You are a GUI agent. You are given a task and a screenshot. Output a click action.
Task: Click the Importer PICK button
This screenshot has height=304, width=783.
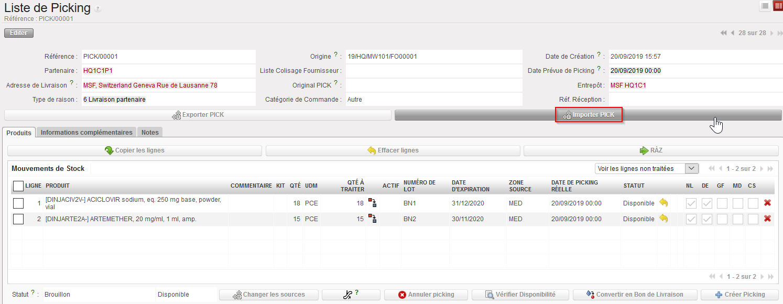click(588, 115)
